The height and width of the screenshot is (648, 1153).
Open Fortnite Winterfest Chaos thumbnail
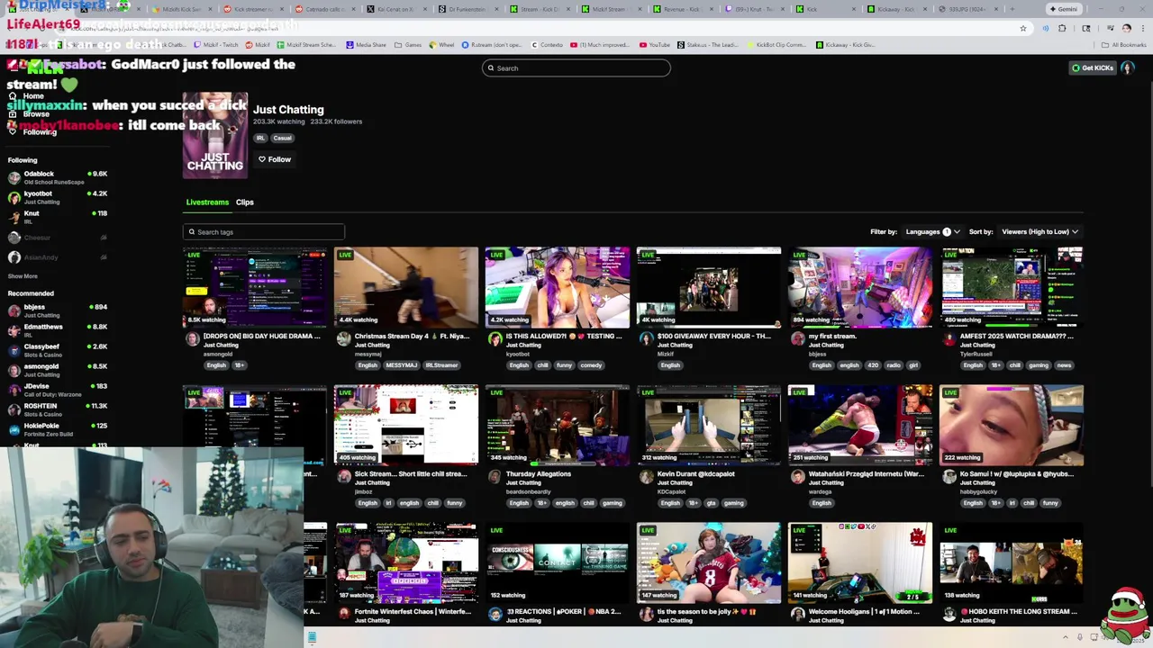406,563
